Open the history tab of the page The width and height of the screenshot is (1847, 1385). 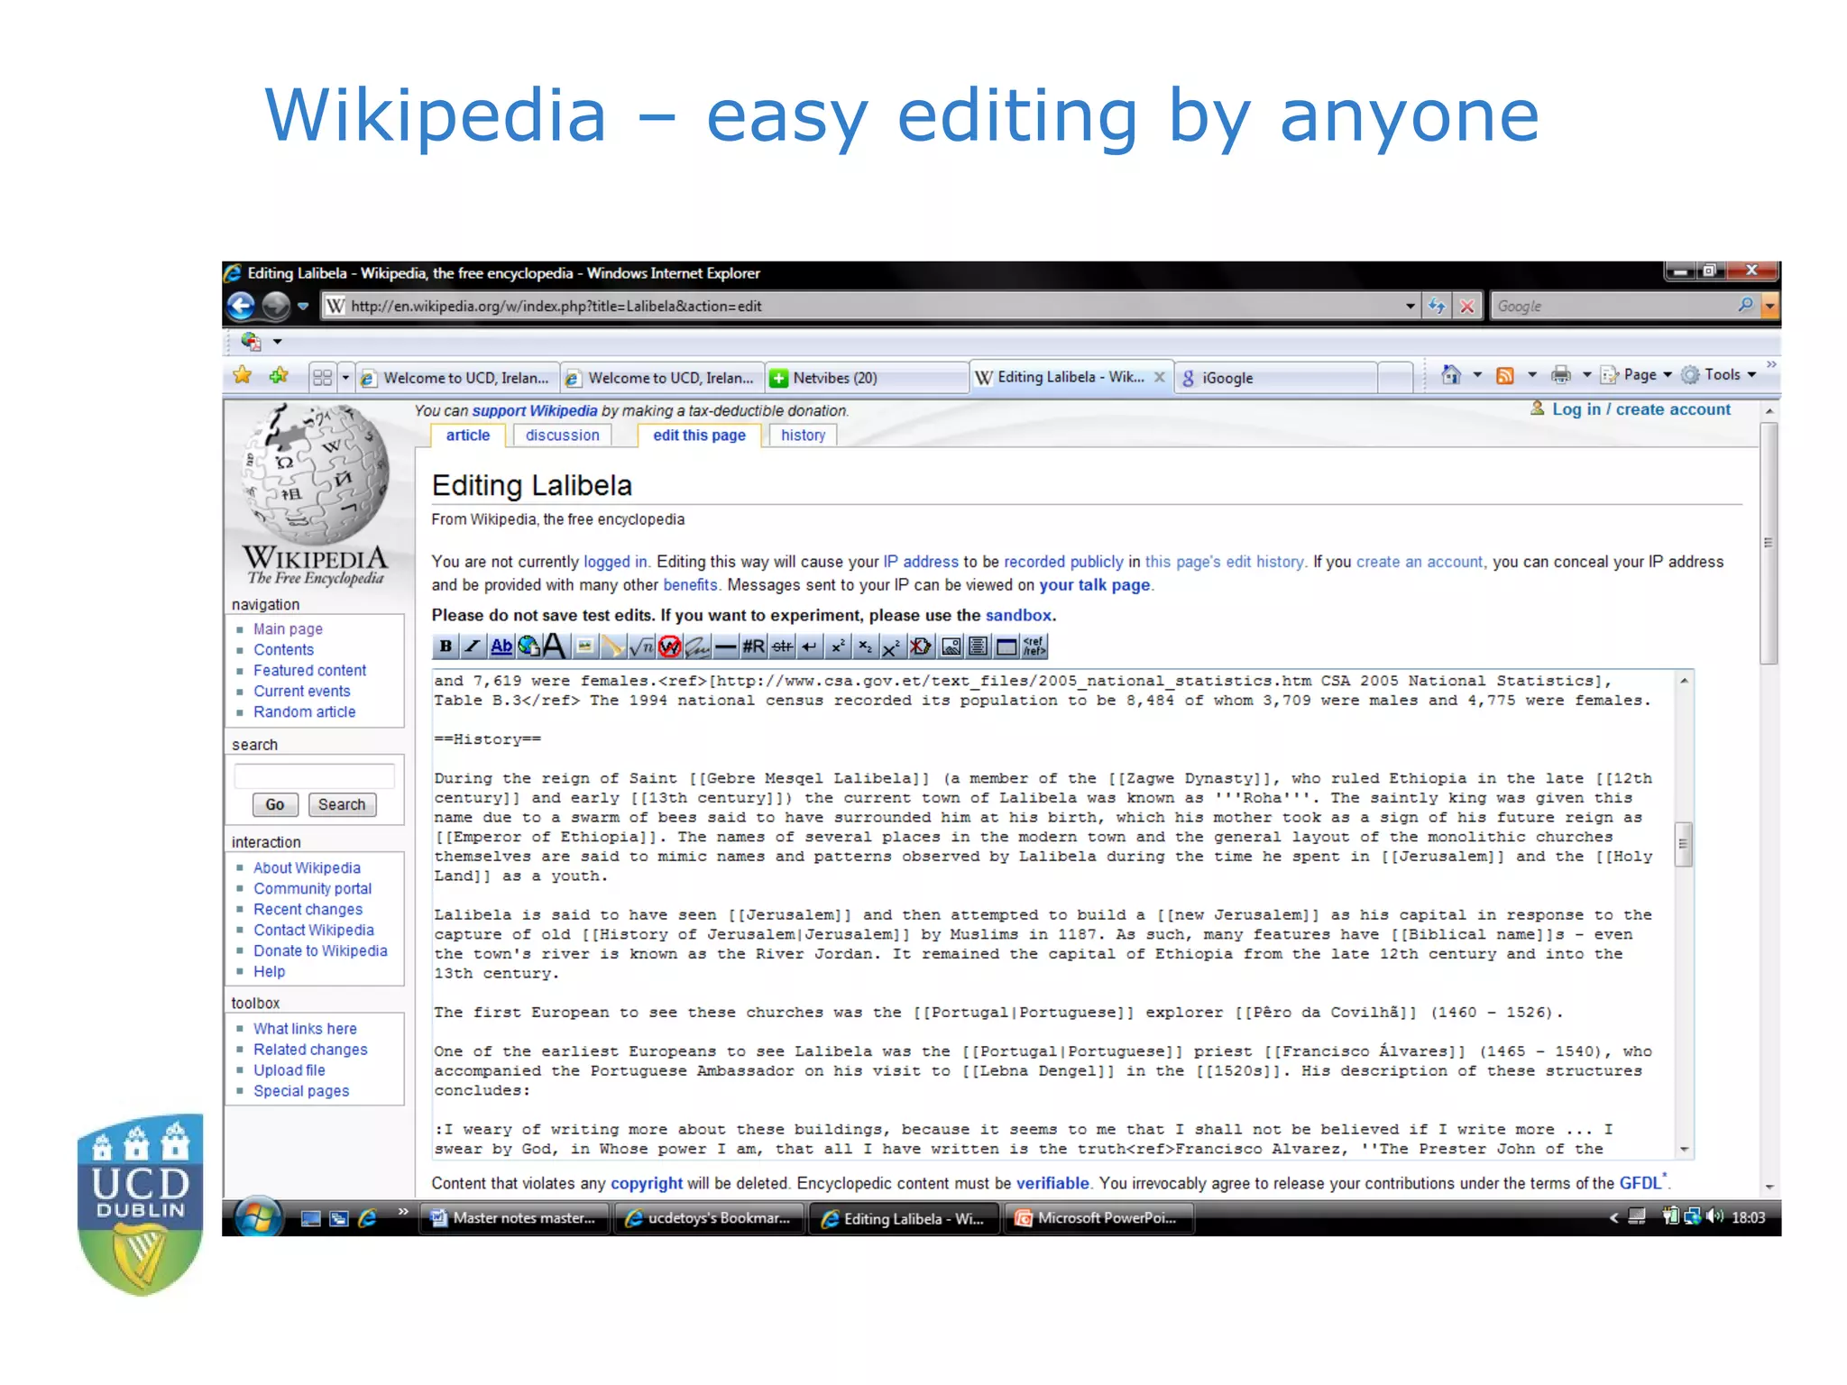pos(804,435)
